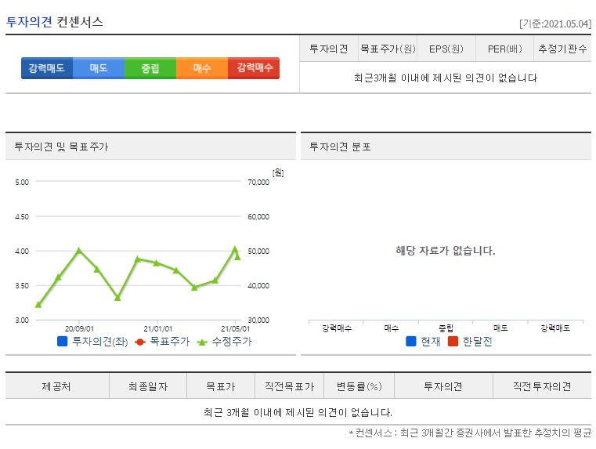
Task: Click 강력매도 axis label in distribution chart
Action: pyautogui.click(x=555, y=328)
